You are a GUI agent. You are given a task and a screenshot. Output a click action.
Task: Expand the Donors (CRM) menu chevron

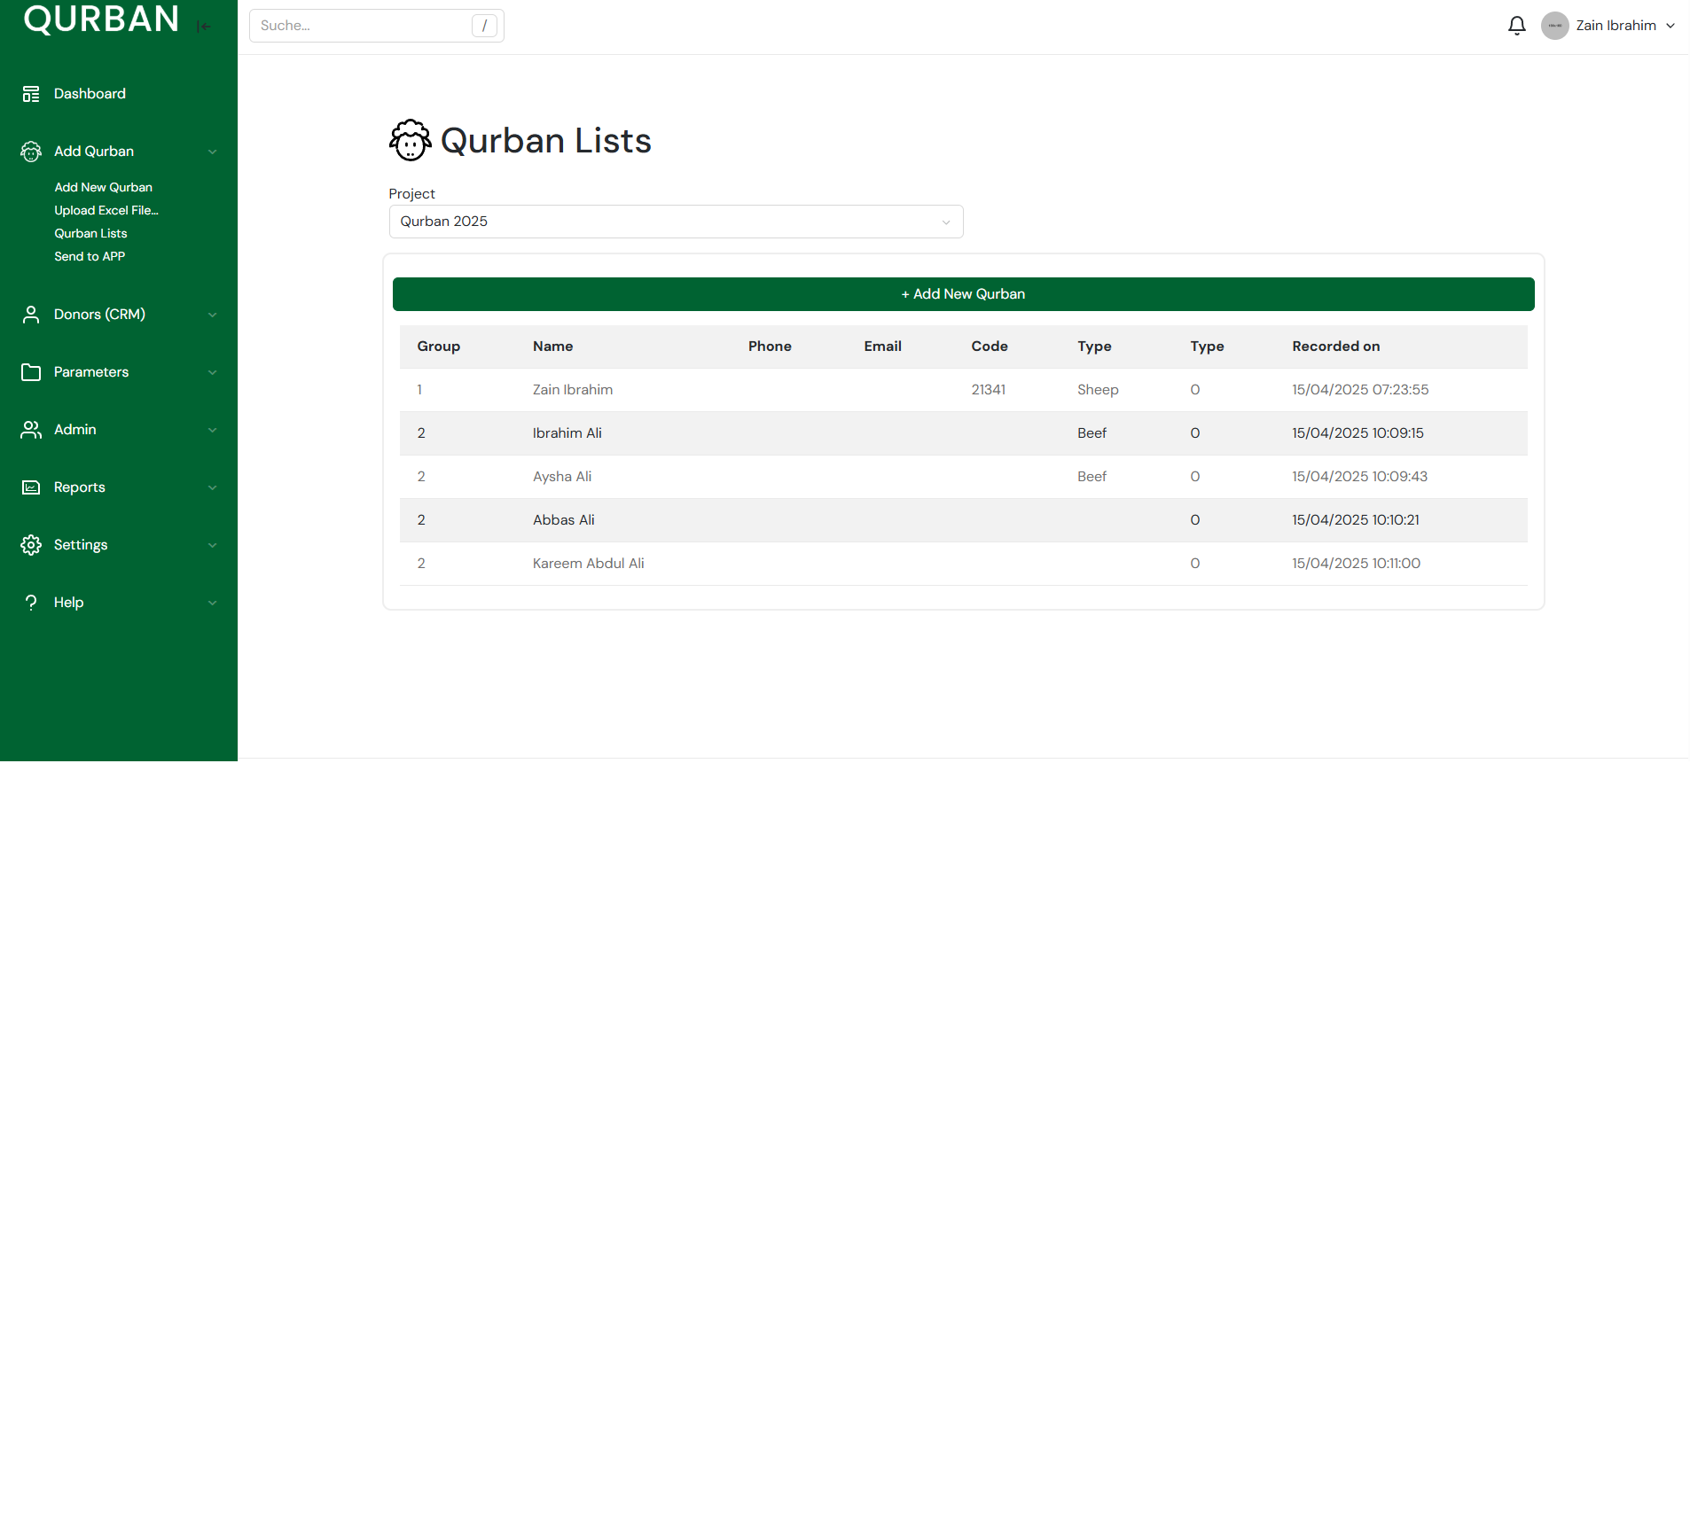point(213,315)
